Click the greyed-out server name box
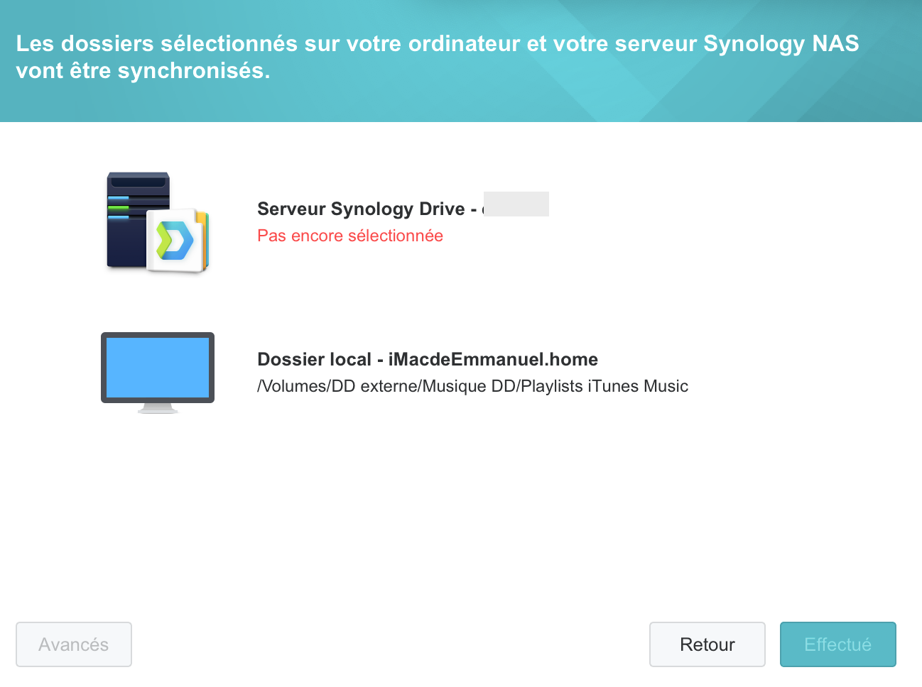The height and width of the screenshot is (687, 922). (516, 204)
